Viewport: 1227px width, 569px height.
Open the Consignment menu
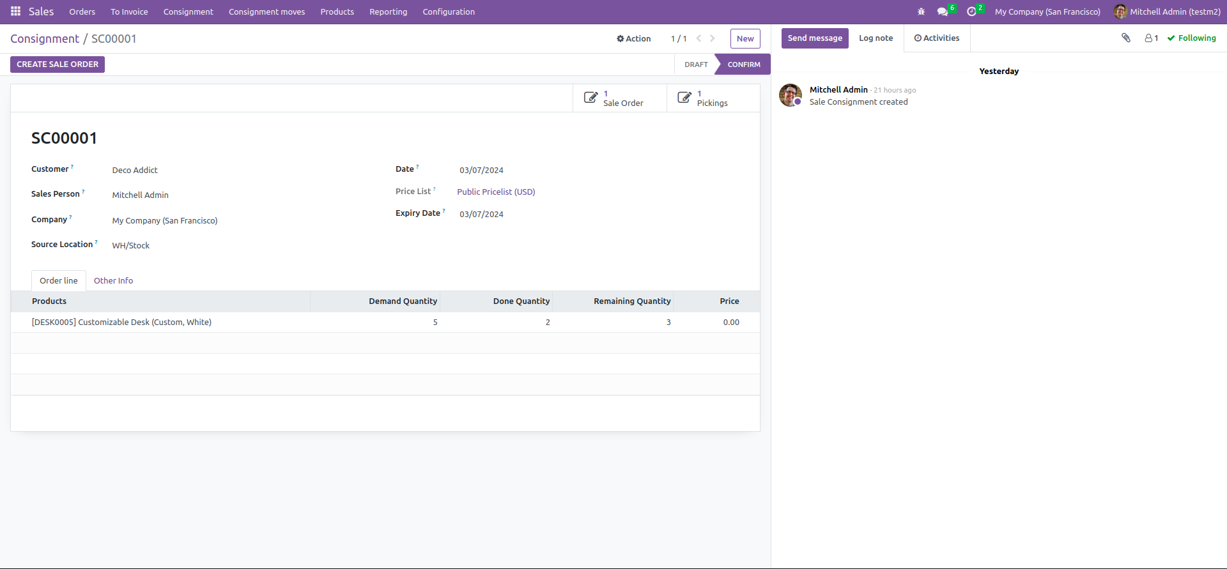(x=189, y=11)
